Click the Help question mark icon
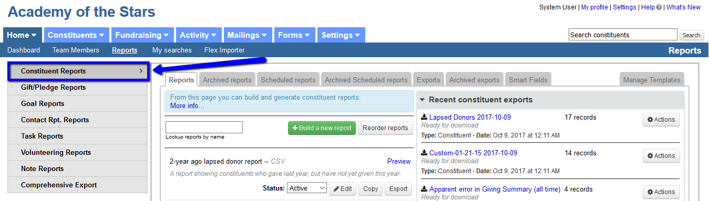709x201 pixels. pyautogui.click(x=659, y=7)
